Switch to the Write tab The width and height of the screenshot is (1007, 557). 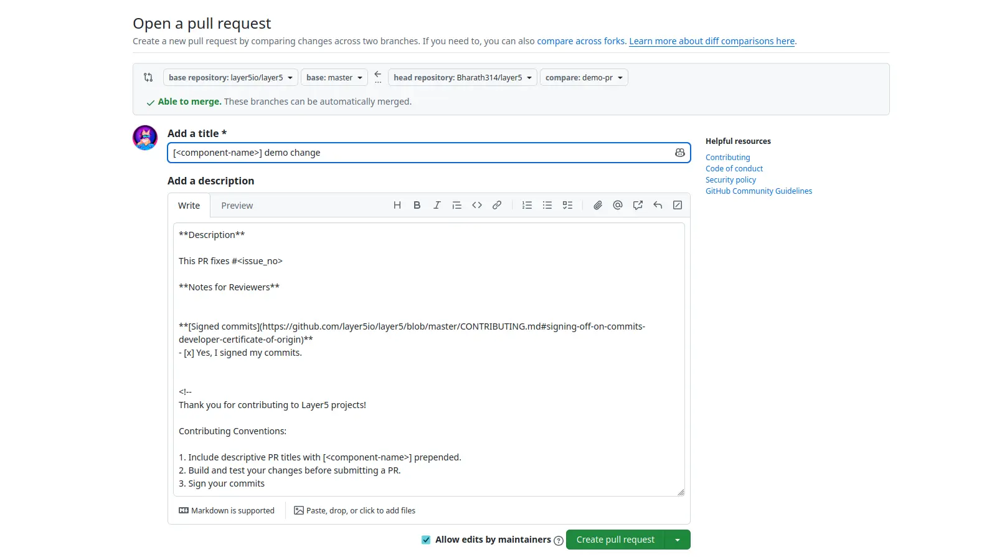pos(189,206)
